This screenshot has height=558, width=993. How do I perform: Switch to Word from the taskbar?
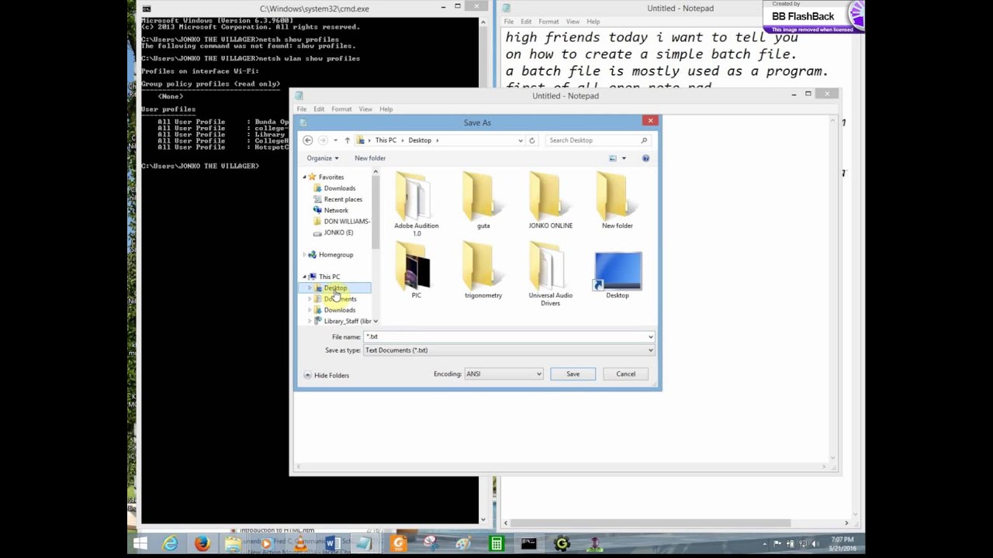point(333,544)
